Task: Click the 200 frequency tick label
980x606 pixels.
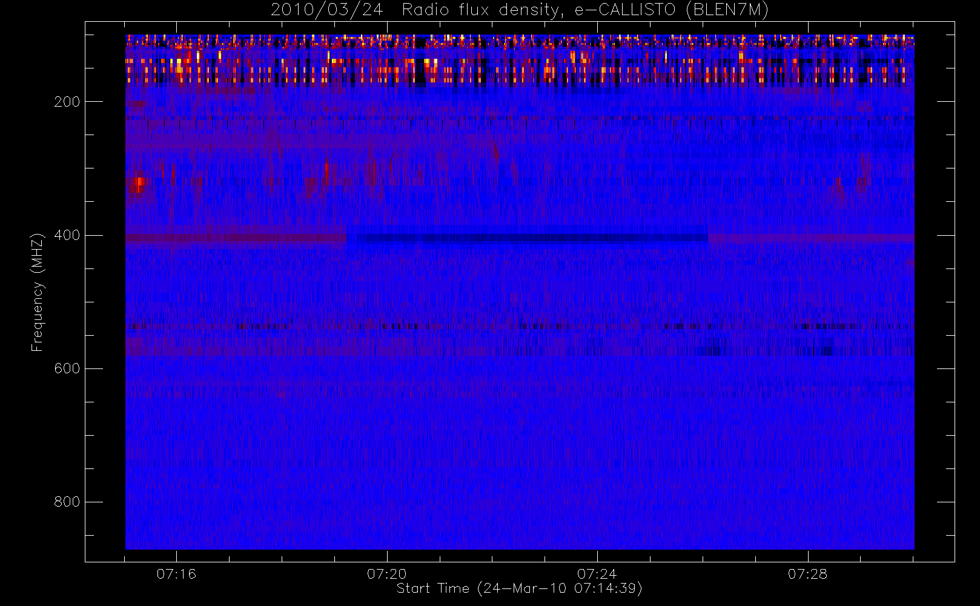Action: (67, 102)
